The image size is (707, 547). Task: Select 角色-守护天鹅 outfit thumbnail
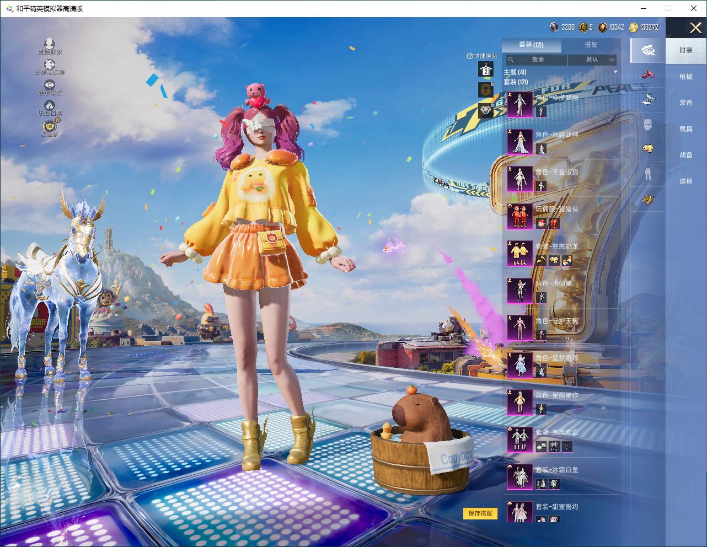(519, 328)
